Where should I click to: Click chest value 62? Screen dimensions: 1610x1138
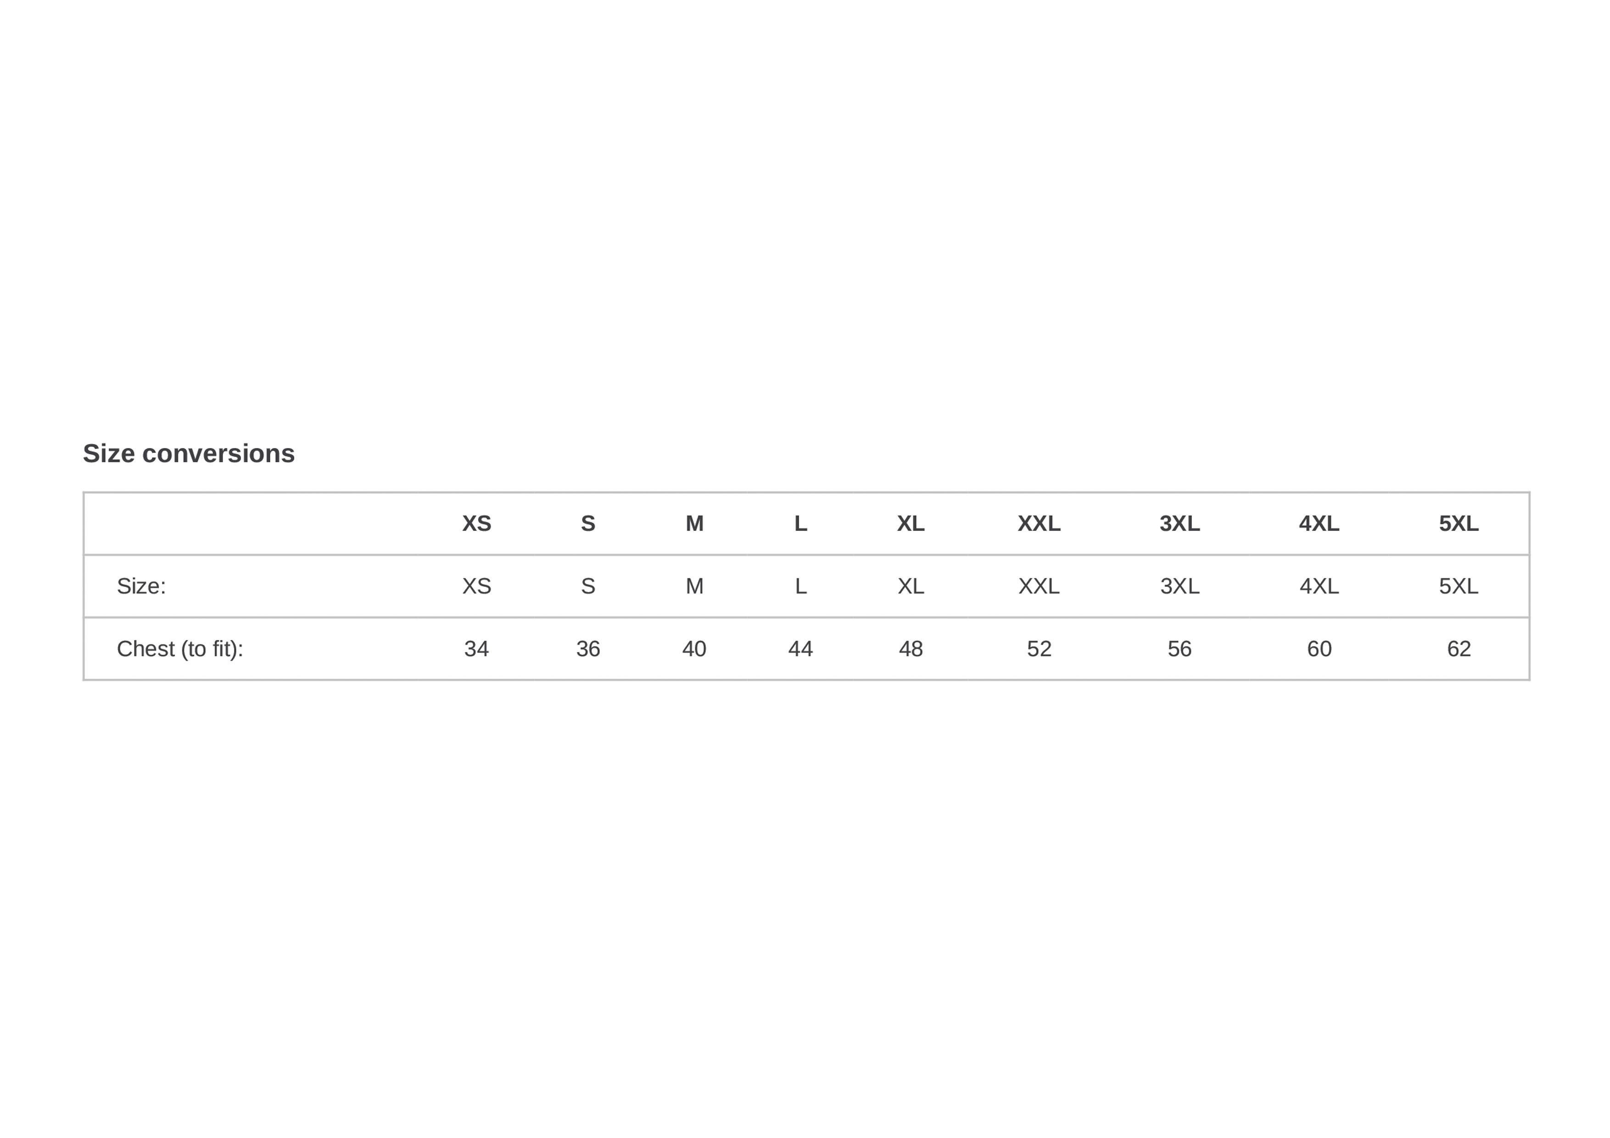[x=1459, y=648]
